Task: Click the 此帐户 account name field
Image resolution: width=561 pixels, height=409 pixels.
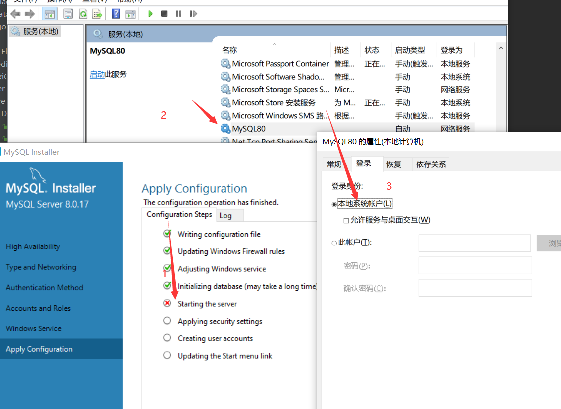Action: pos(474,243)
